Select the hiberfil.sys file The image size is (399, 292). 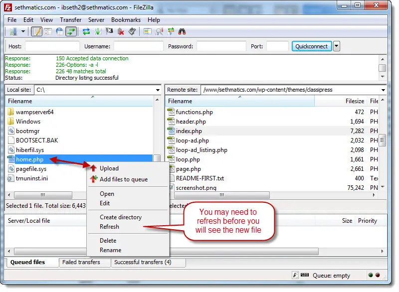click(x=30, y=150)
